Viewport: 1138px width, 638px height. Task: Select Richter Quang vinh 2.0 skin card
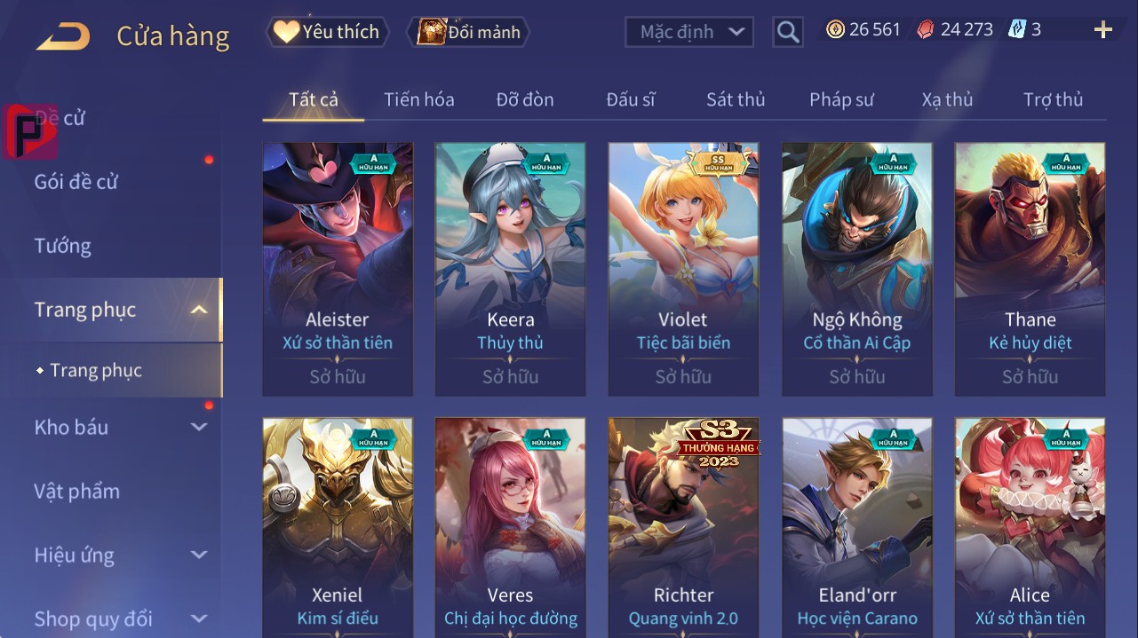(683, 528)
